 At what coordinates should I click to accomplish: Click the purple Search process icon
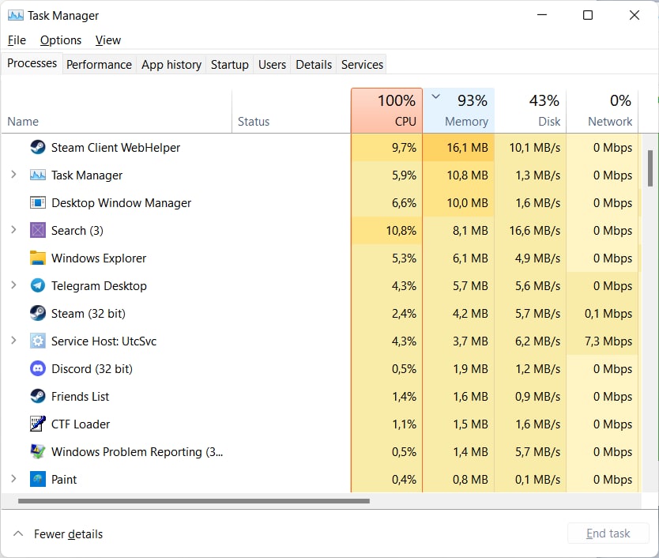[x=38, y=231]
